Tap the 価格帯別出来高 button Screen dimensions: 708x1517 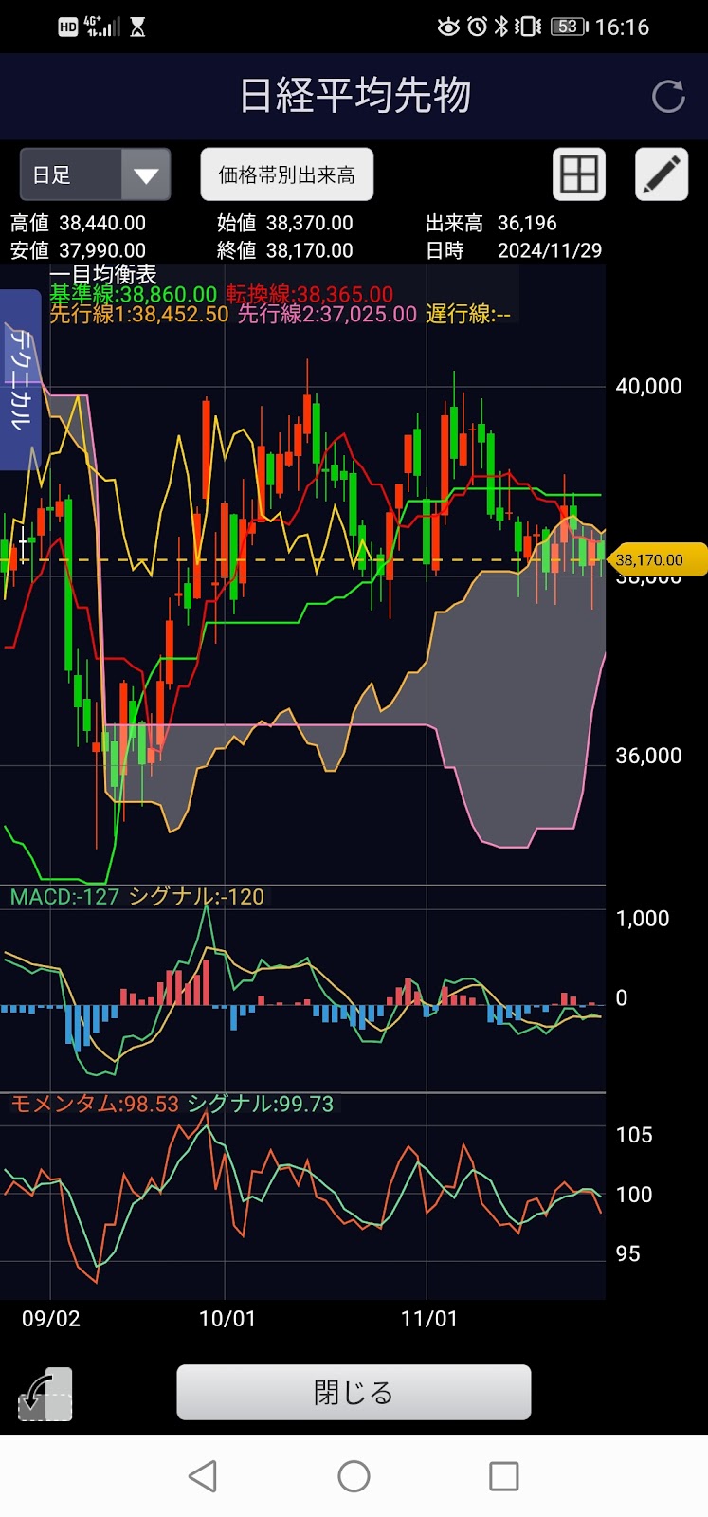click(x=286, y=174)
